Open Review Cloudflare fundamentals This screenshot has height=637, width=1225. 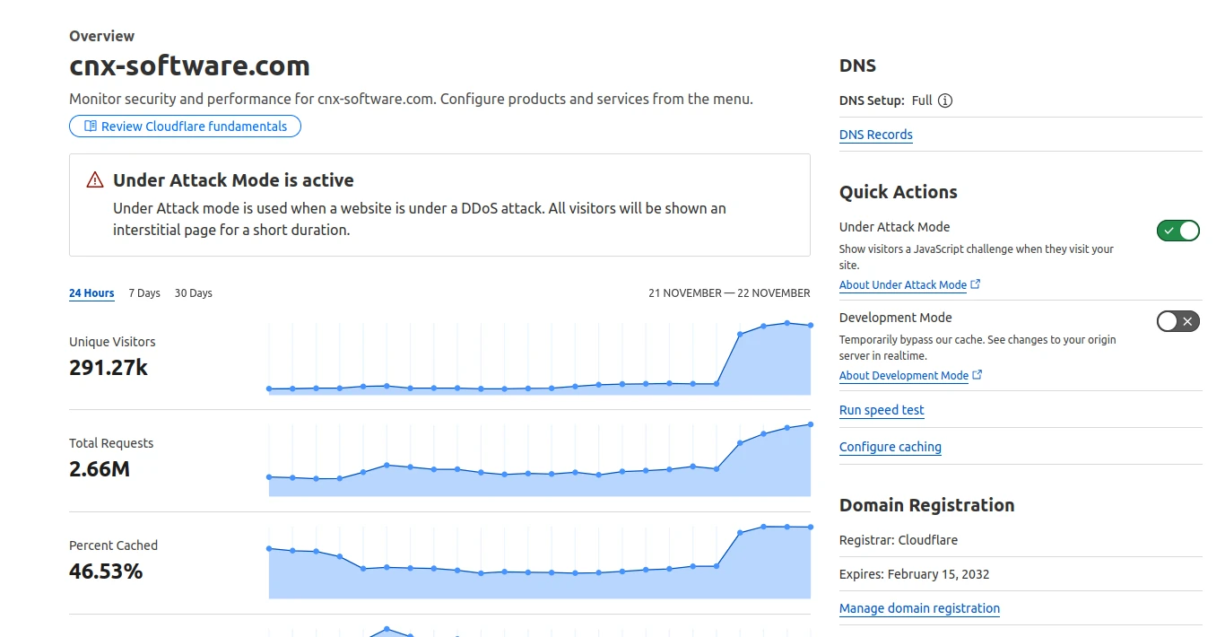tap(185, 127)
